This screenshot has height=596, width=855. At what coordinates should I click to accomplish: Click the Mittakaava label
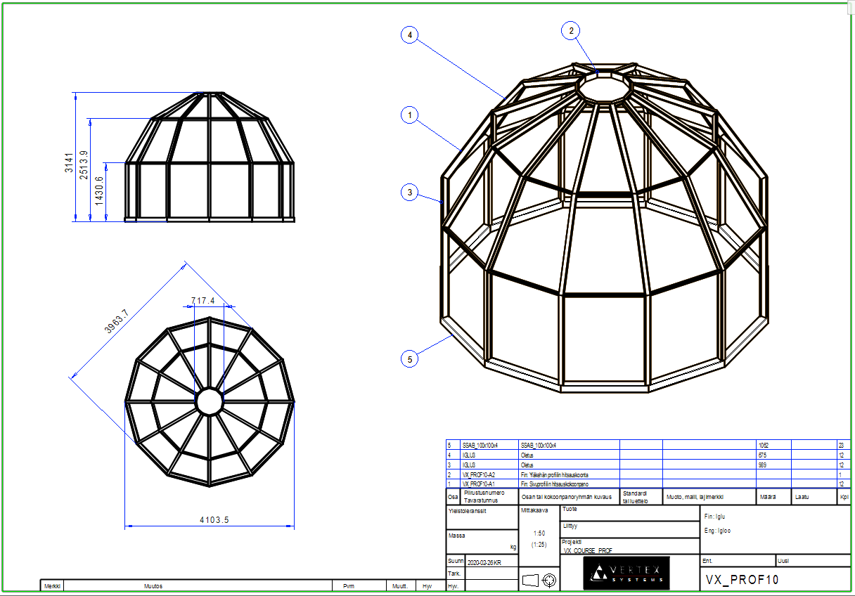click(533, 510)
